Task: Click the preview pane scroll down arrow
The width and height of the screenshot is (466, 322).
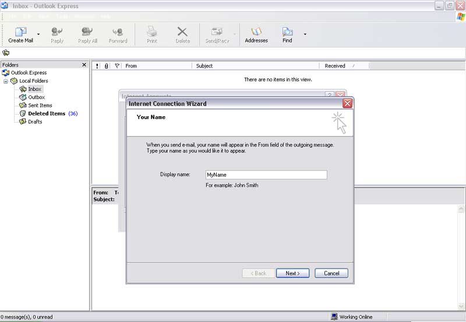Action: coord(461,306)
